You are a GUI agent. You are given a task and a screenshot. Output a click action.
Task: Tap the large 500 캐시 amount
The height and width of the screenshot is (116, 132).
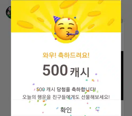pyautogui.click(x=66, y=71)
